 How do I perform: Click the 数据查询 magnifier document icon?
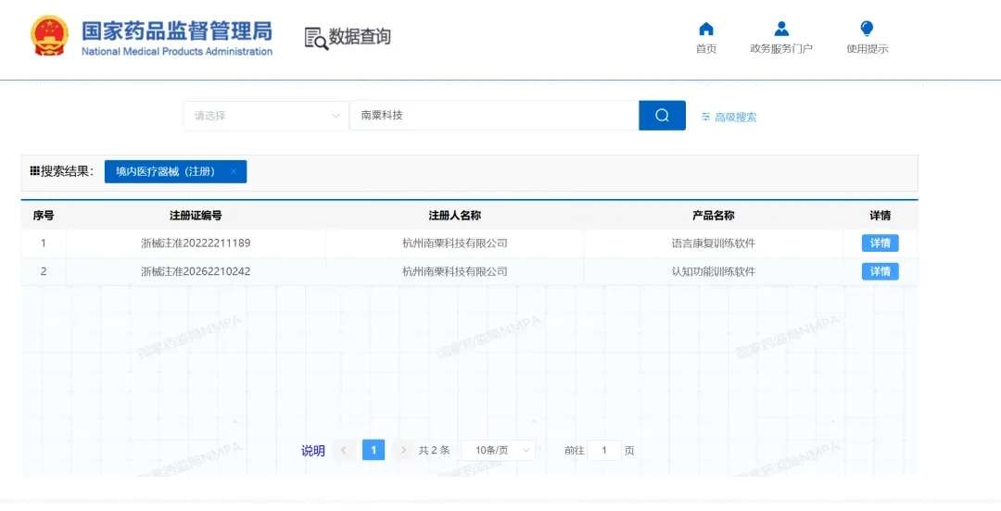(316, 38)
